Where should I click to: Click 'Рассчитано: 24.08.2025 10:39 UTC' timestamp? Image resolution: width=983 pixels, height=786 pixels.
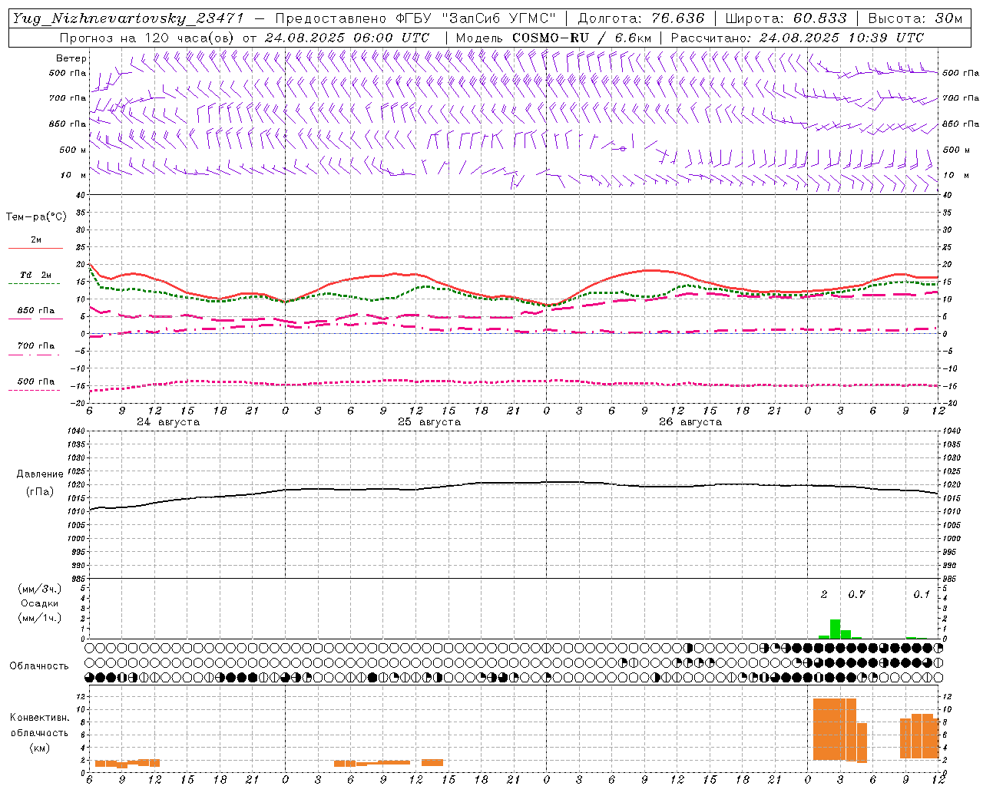coord(797,38)
